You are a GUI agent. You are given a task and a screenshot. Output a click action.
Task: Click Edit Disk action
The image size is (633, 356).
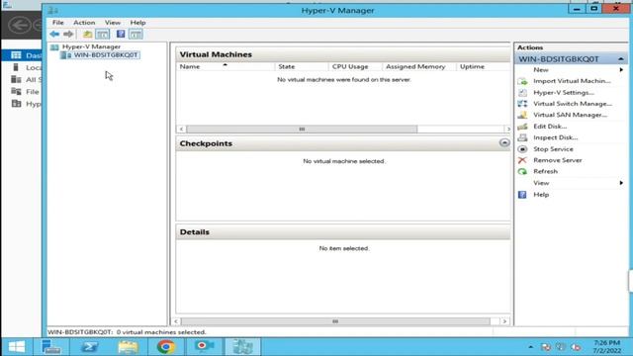coord(550,127)
